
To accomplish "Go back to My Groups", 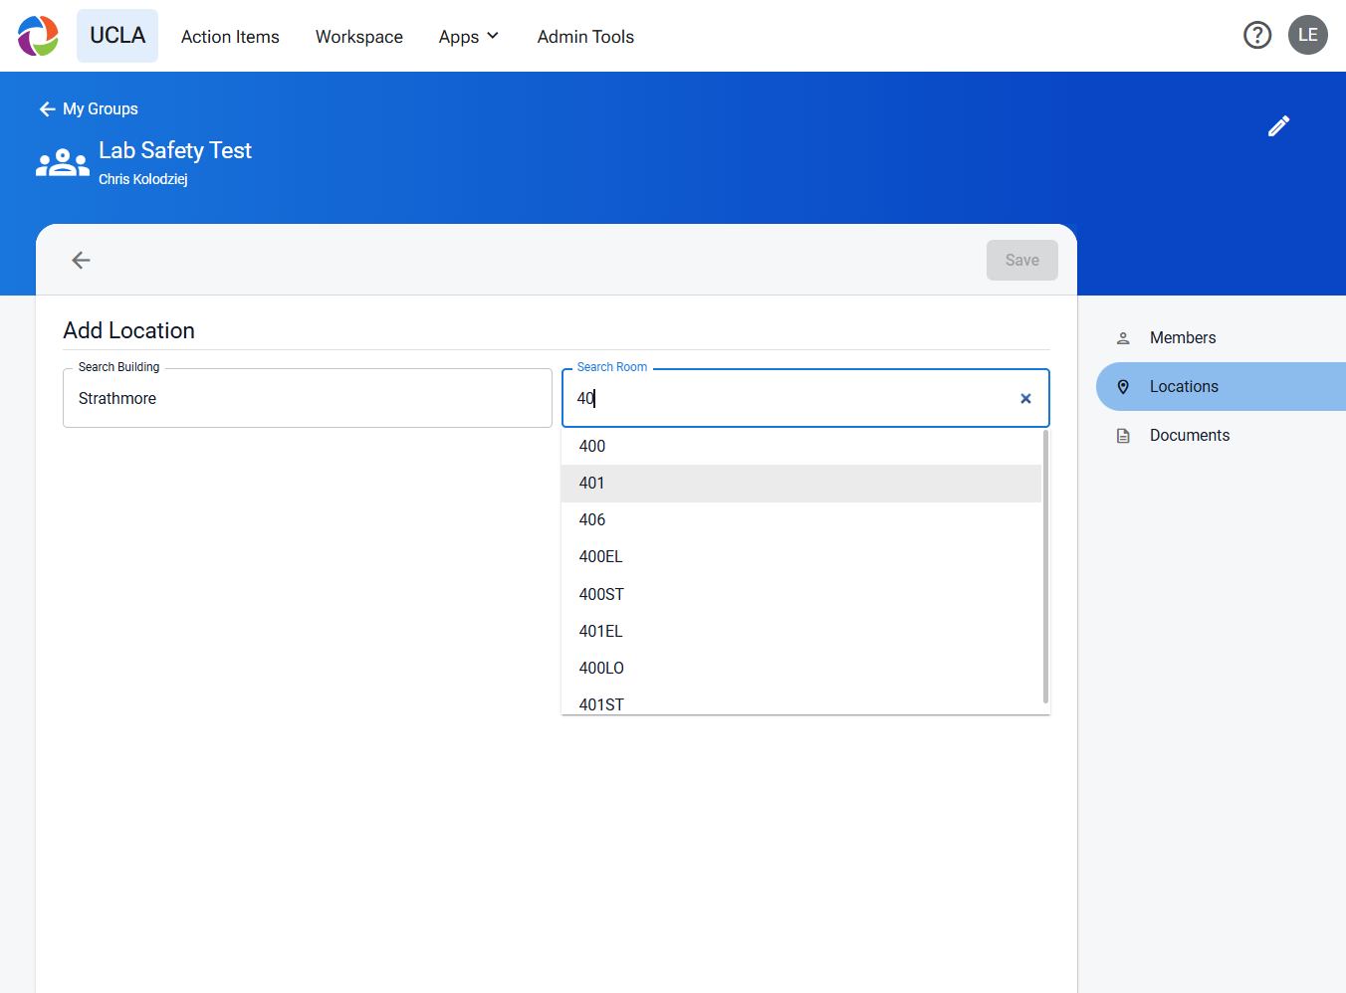I will [x=89, y=108].
